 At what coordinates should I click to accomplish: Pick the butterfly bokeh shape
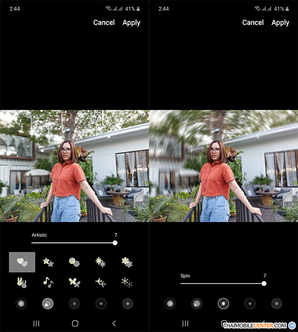(74, 283)
